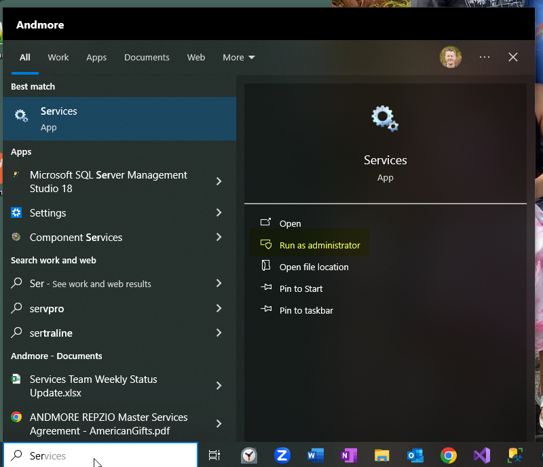543x467 pixels.
Task: Switch to the Documents search tab
Action: tap(147, 58)
